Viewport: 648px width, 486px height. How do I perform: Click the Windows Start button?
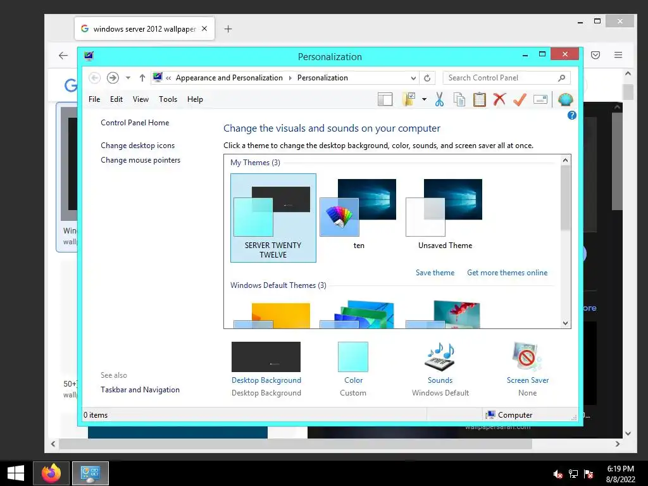[x=16, y=473]
